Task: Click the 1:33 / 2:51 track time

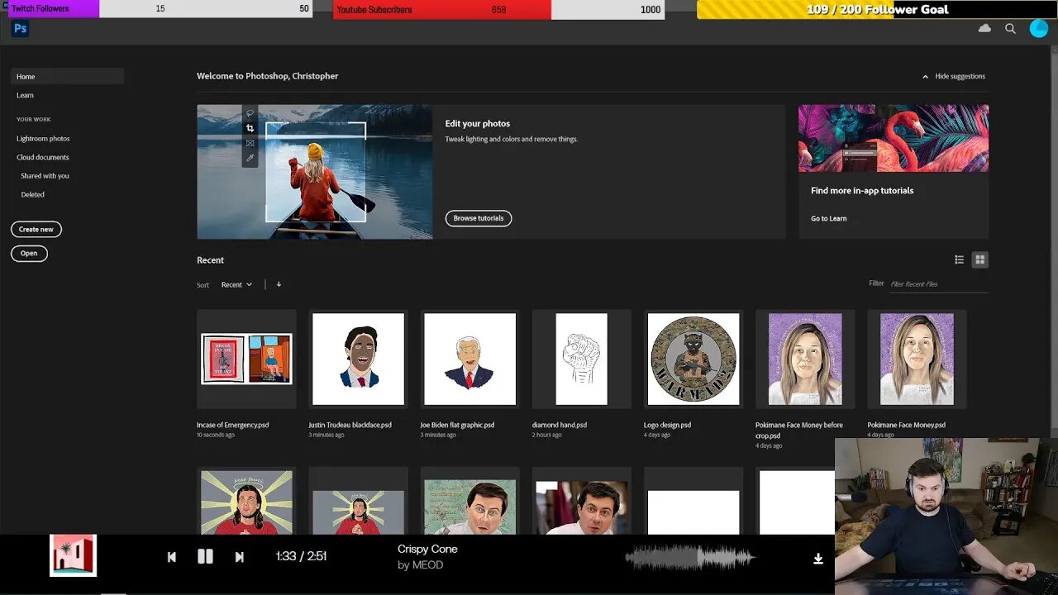Action: [x=301, y=556]
